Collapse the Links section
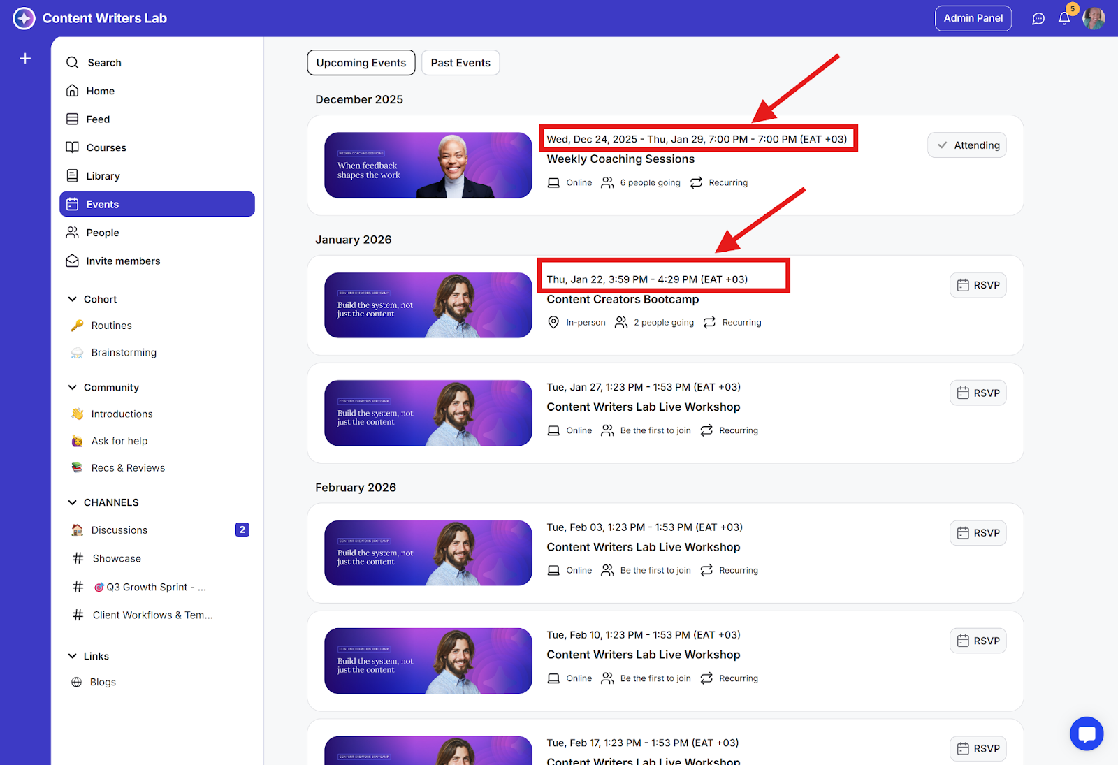The height and width of the screenshot is (765, 1118). tap(72, 656)
